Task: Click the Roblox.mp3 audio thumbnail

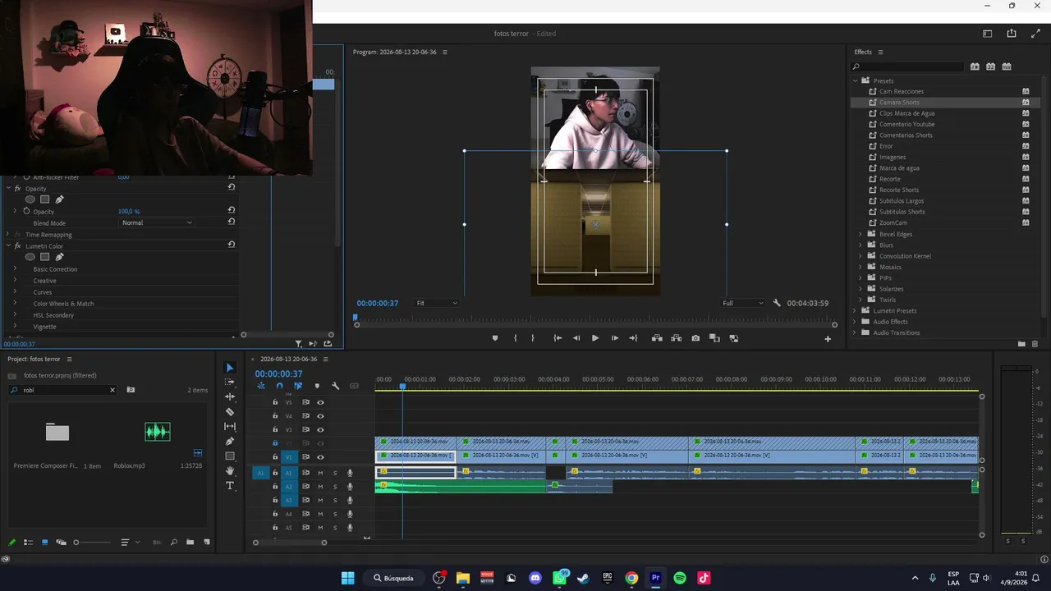Action: [158, 432]
